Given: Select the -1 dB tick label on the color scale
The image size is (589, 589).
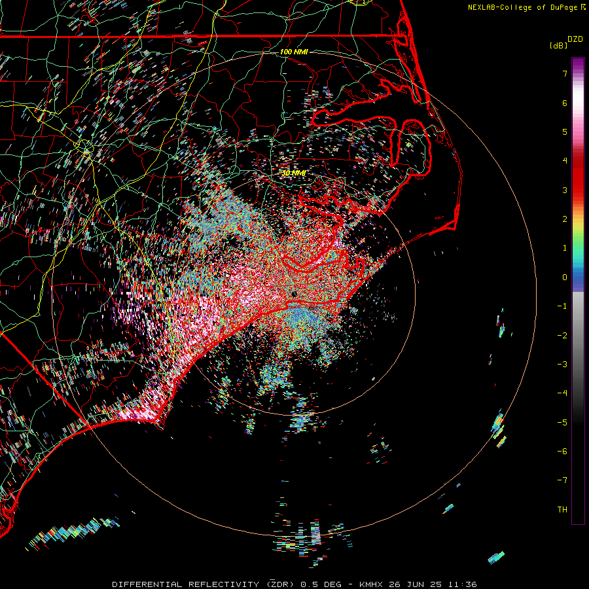Looking at the screenshot, I should [x=562, y=306].
